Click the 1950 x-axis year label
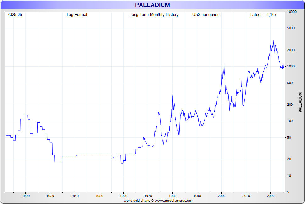Viewport: 305px width, 204px height. pos(99,196)
